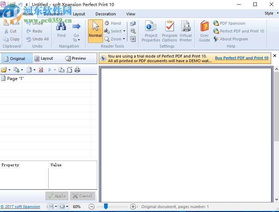Screen dimensions: 279x212
Task: Click the vertical scrollbar up arrow
Action: [276, 69]
